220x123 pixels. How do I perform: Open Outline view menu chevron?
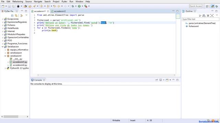click(217, 15)
